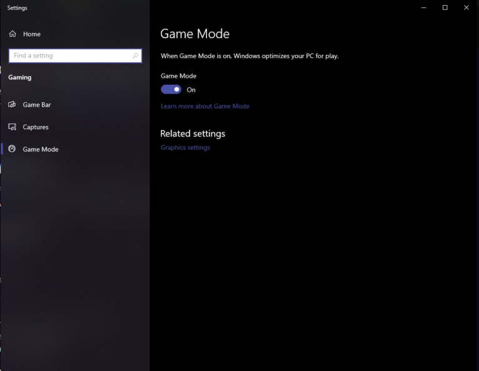Click the Game Mode page heading
Viewport: 479px width, 371px height.
(195, 34)
